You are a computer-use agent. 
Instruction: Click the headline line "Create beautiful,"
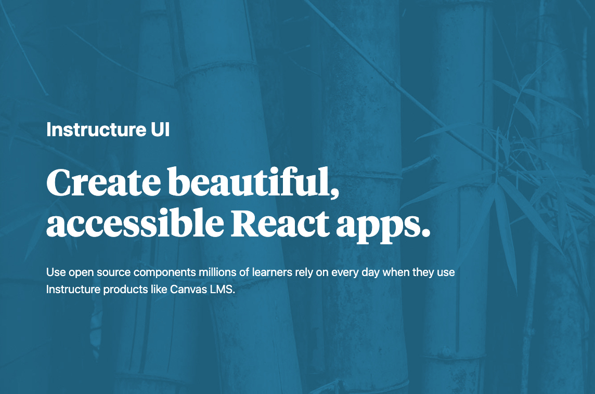point(192,182)
